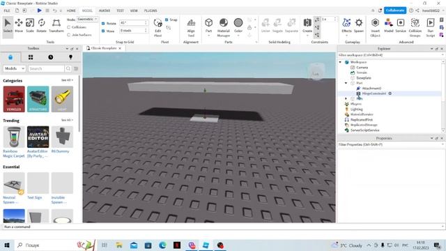
Task: Activate the Rotate tool
Action: pos(41,26)
